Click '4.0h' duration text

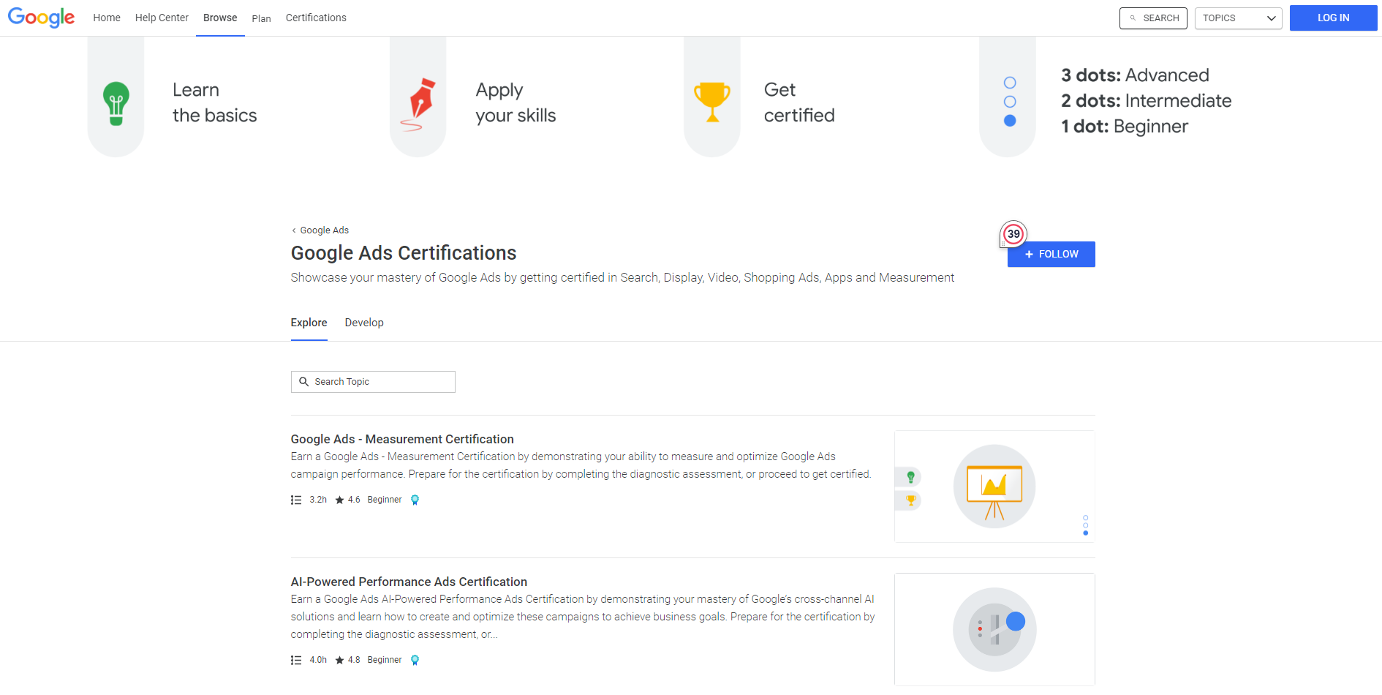[x=318, y=660]
